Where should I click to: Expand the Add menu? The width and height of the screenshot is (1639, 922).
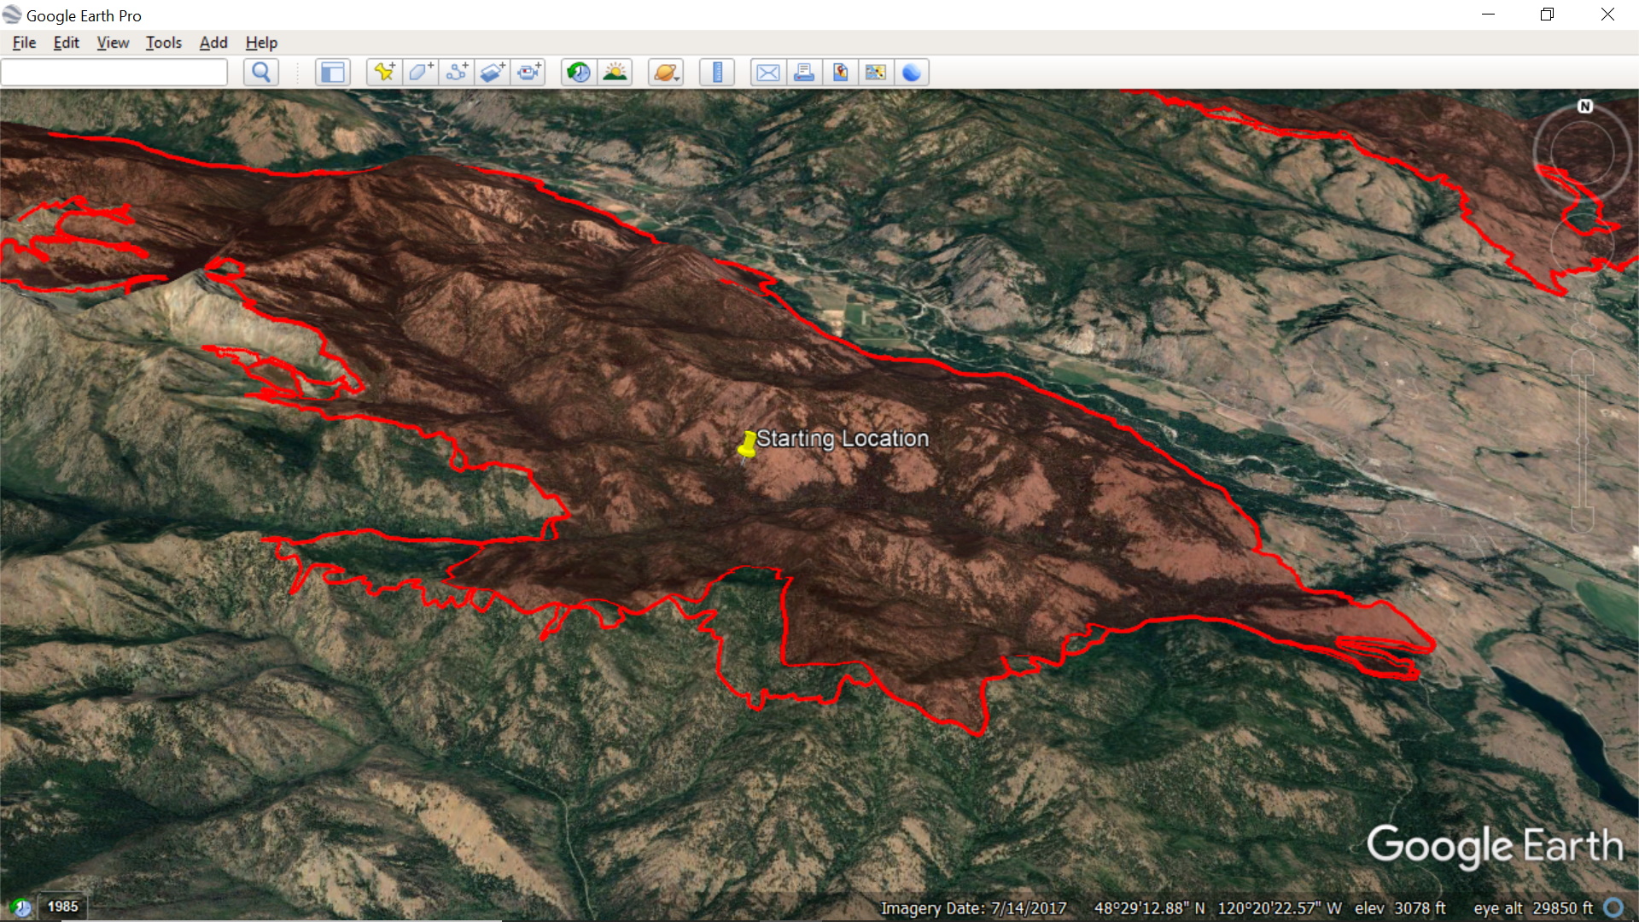pos(213,43)
